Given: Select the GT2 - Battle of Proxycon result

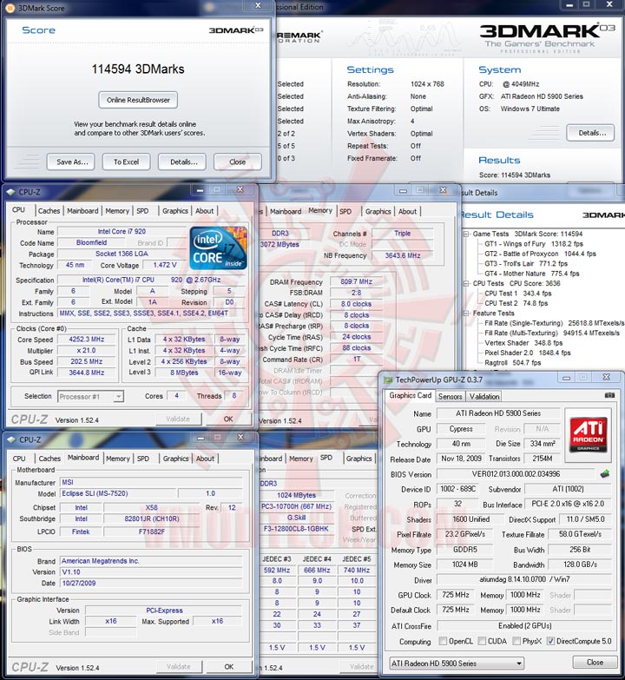Looking at the screenshot, I should click(540, 254).
